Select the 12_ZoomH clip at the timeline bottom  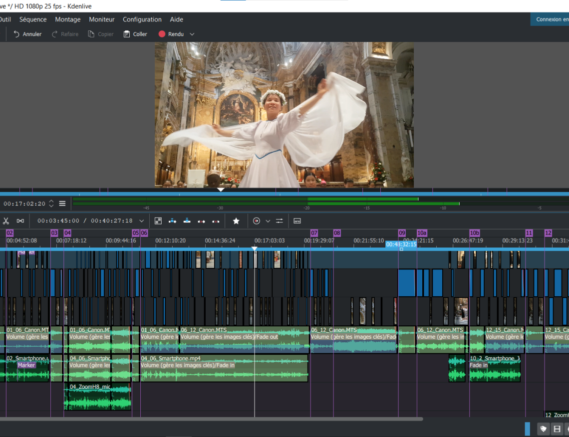point(557,415)
